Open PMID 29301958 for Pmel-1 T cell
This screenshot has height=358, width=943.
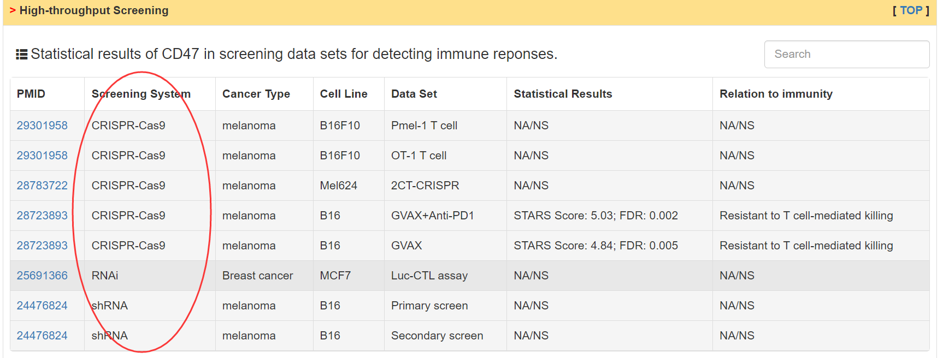42,126
